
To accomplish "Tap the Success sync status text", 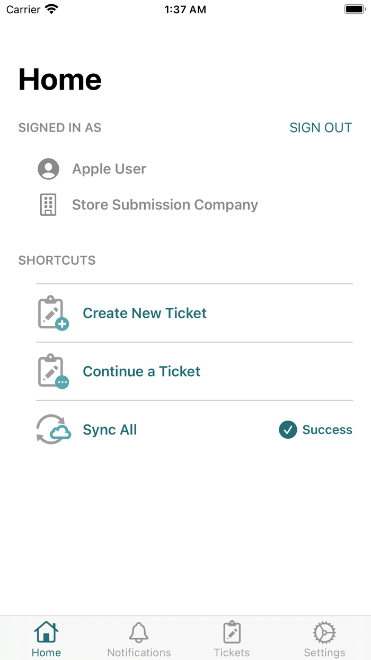I will coord(327,430).
